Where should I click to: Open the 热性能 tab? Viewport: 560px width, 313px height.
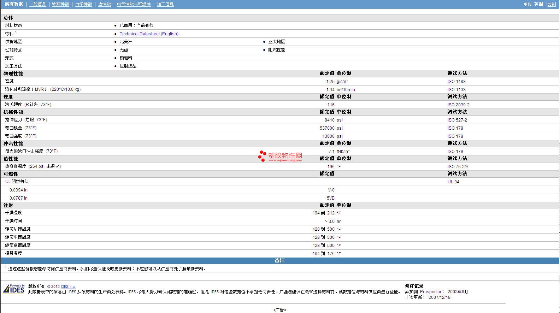click(x=104, y=4)
